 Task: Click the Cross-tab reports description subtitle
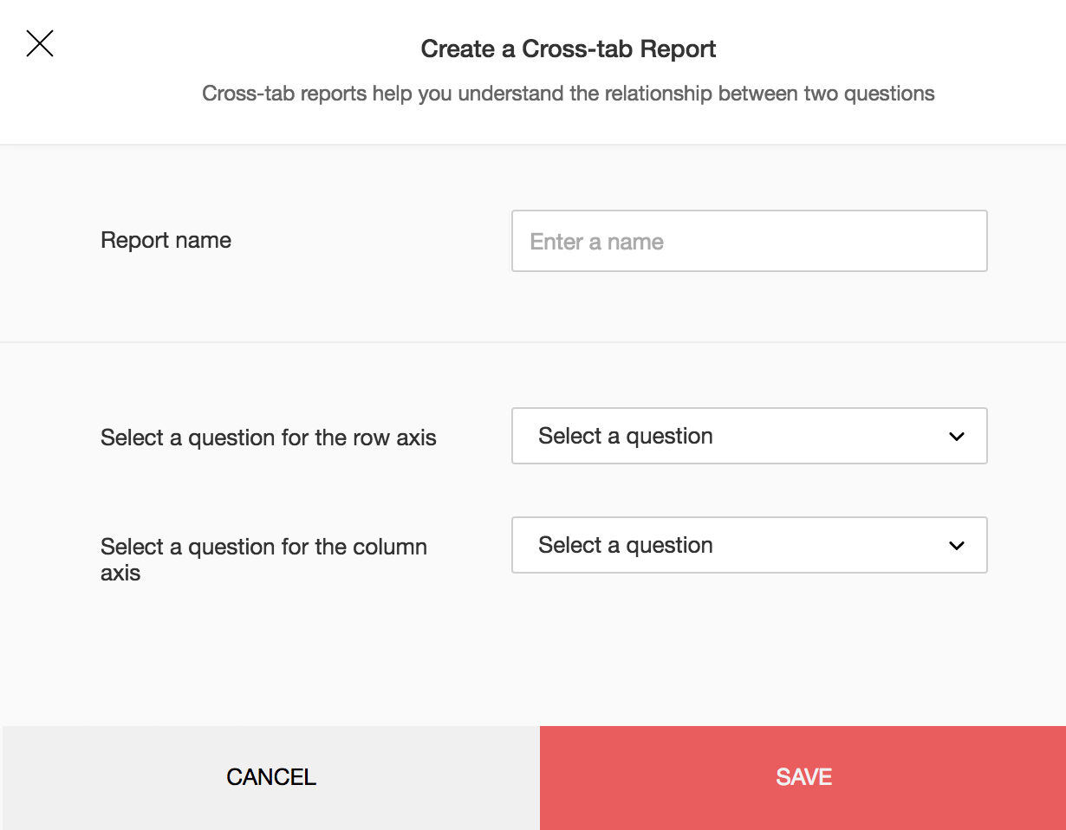568,94
